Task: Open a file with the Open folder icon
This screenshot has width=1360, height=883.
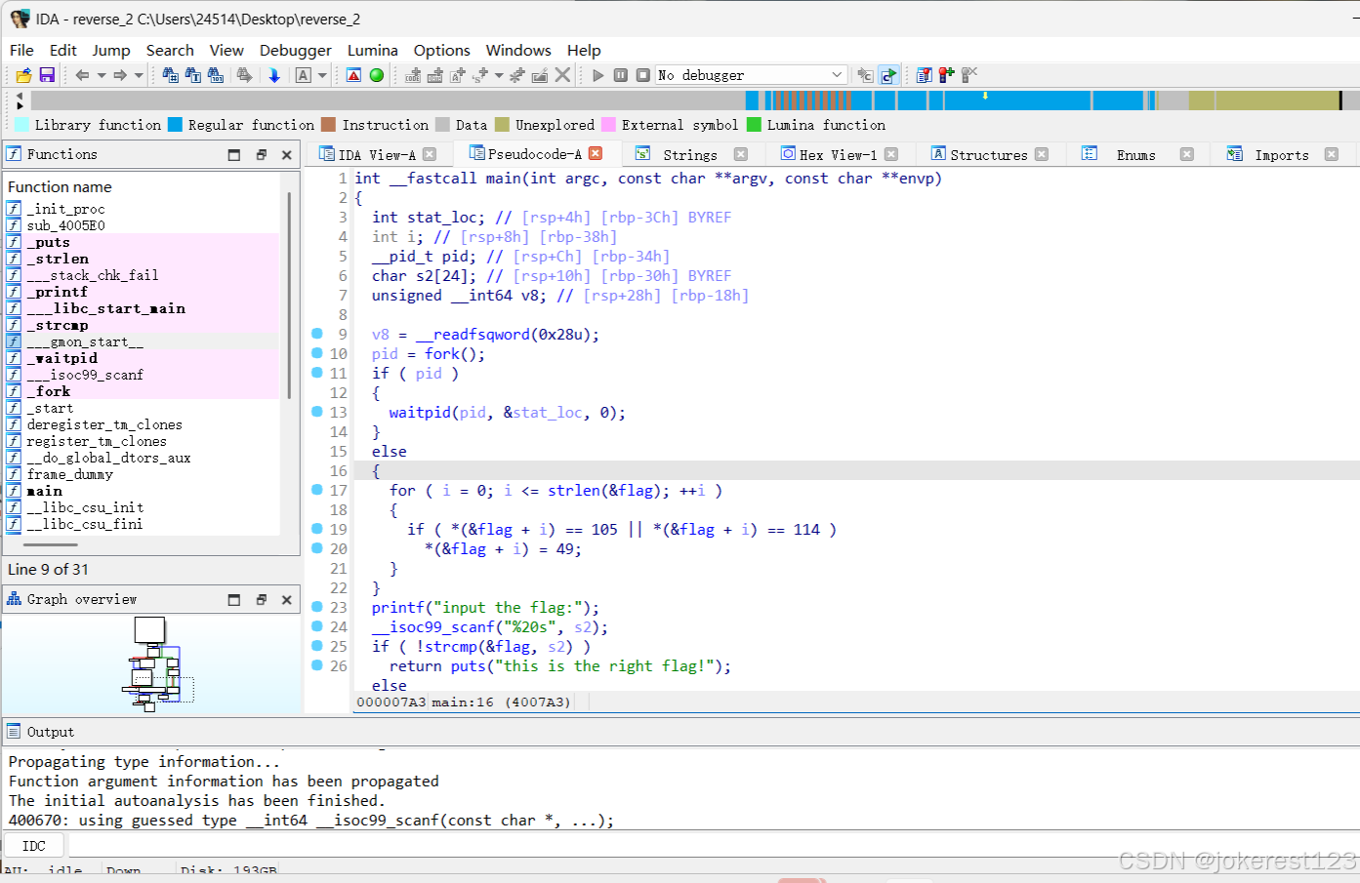Action: (23, 74)
